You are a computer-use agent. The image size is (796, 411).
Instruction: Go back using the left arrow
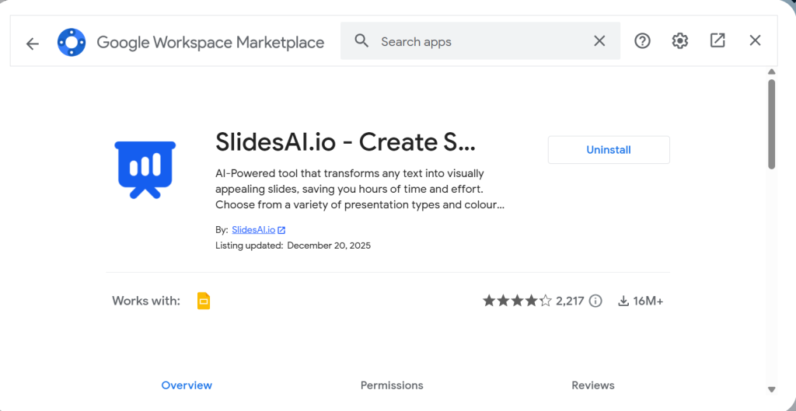pyautogui.click(x=32, y=44)
